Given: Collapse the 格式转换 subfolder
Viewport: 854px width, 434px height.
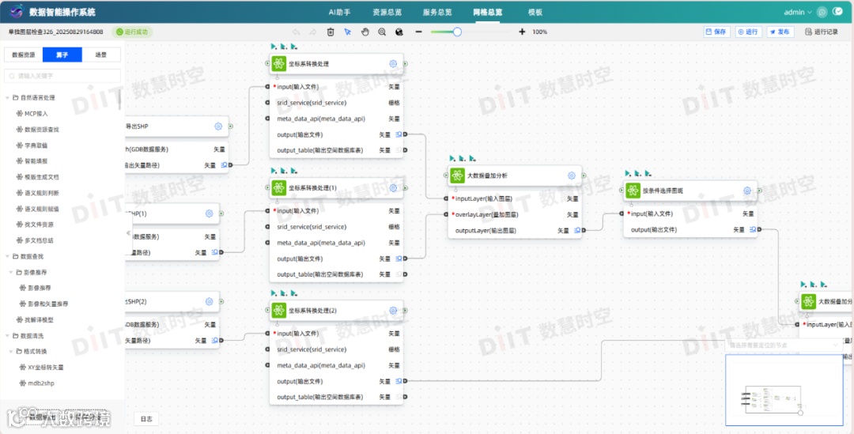Looking at the screenshot, I should [11, 352].
